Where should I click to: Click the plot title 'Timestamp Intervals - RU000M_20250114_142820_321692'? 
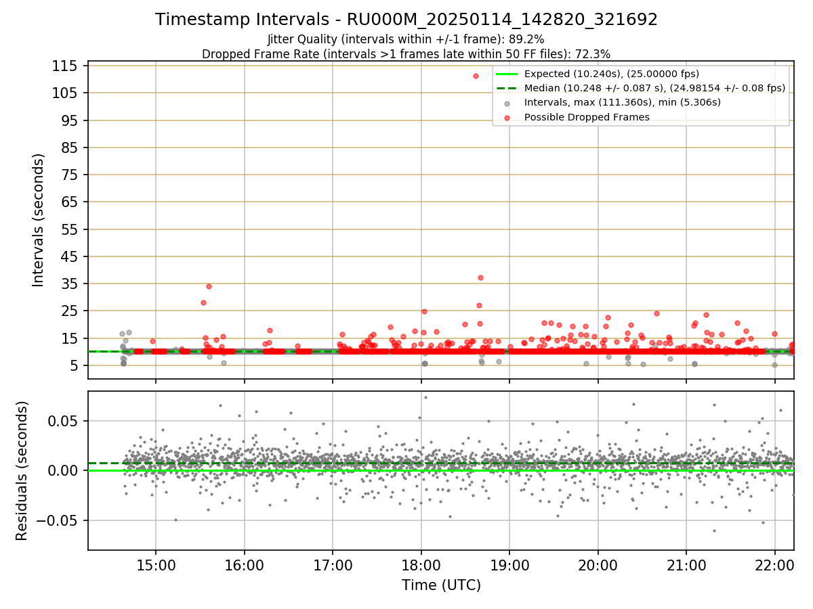coord(406,20)
